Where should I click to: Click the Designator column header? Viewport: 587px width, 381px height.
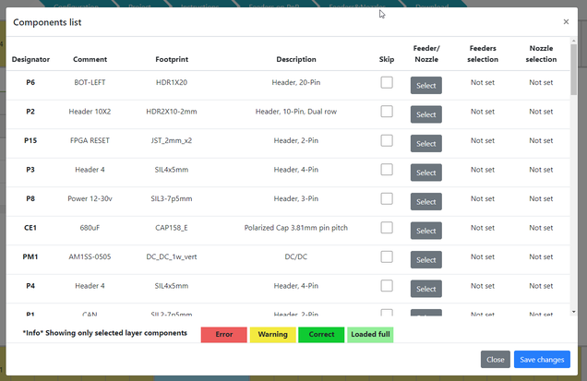coord(30,59)
